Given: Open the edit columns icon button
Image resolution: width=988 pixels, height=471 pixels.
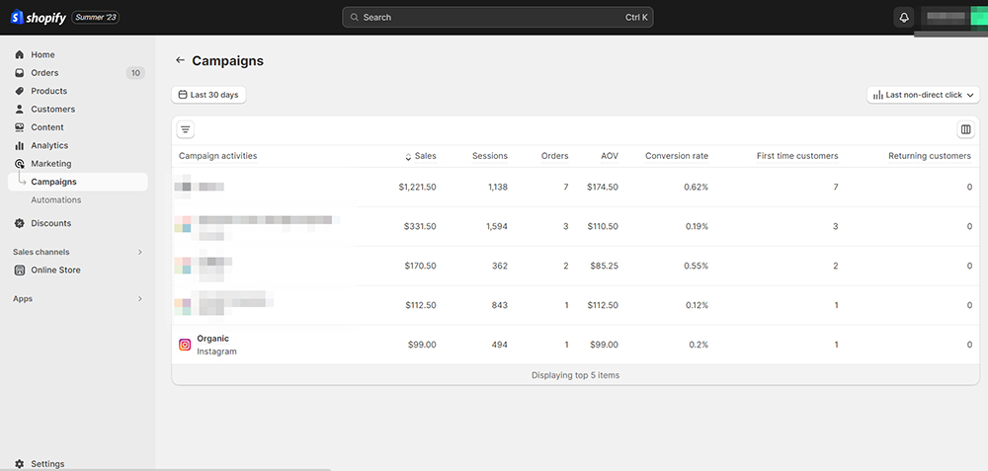Looking at the screenshot, I should pos(965,129).
